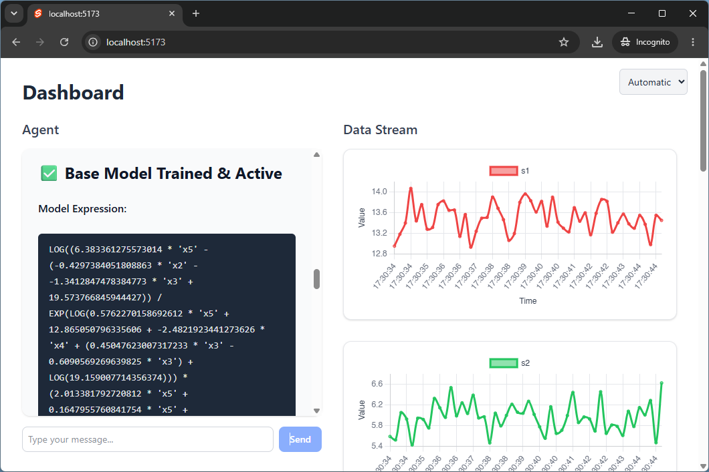Click the Model Expression label
The width and height of the screenshot is (709, 472).
tap(82, 209)
